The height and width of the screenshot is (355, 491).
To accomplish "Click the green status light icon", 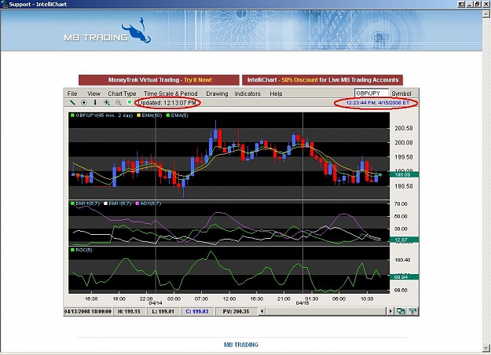I will tap(129, 102).
